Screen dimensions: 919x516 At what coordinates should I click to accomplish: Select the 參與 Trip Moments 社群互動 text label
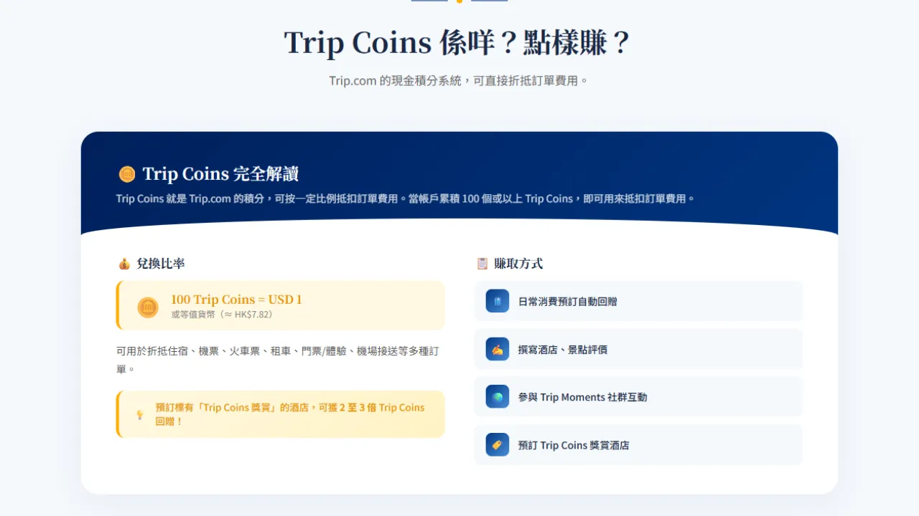[582, 397]
